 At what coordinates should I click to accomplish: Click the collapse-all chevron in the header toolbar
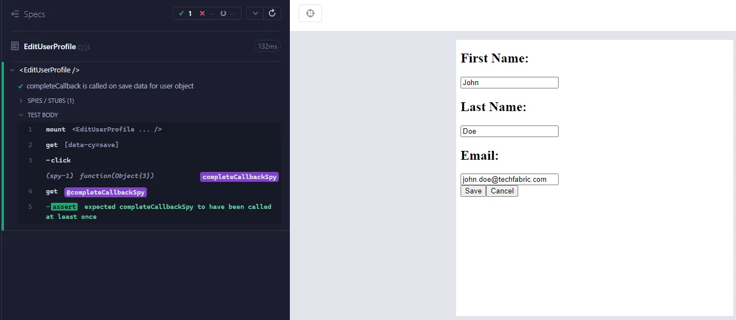click(254, 13)
